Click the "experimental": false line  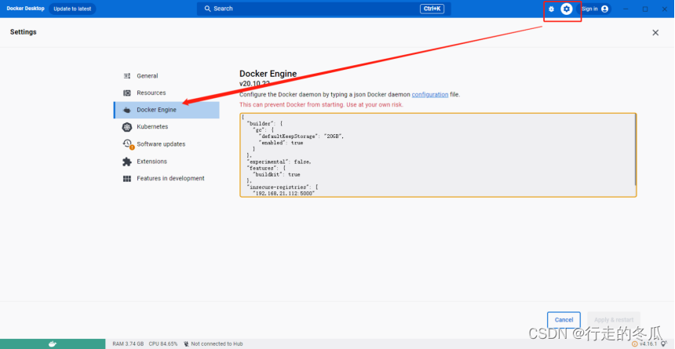click(279, 162)
